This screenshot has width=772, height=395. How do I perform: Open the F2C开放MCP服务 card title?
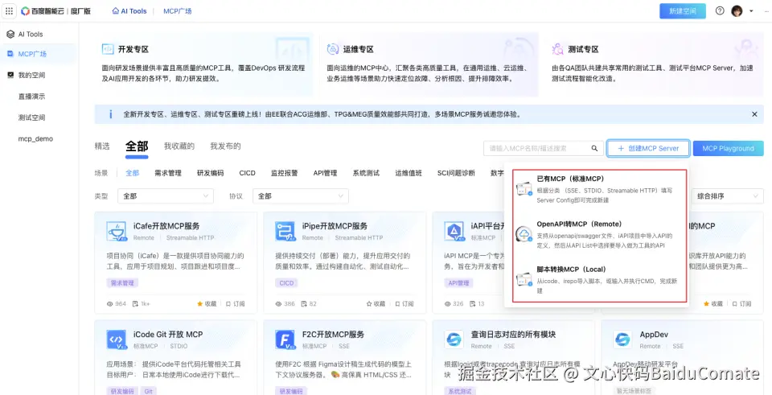click(333, 335)
